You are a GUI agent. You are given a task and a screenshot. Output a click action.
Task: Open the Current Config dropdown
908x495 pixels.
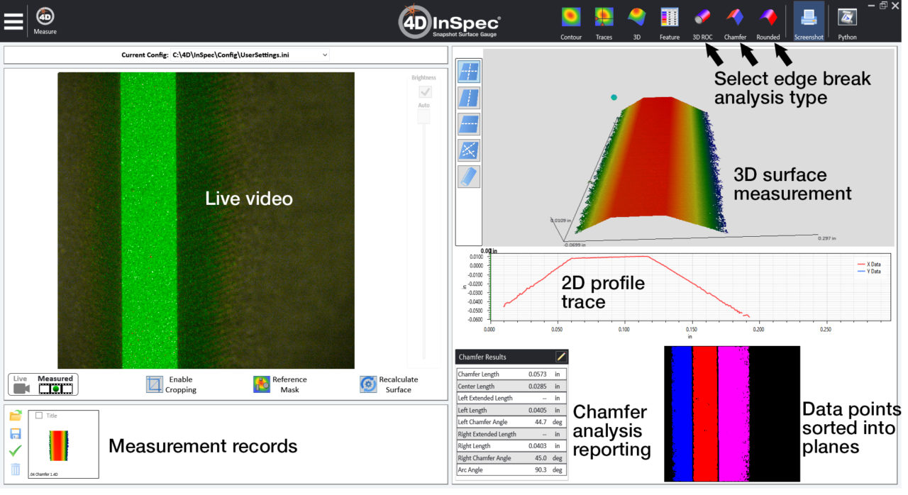(x=324, y=55)
